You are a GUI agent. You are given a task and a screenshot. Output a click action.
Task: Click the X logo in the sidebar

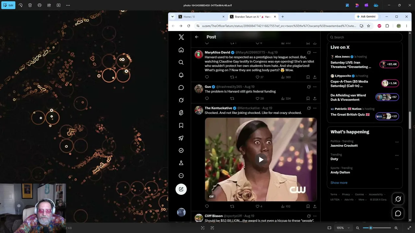[181, 37]
